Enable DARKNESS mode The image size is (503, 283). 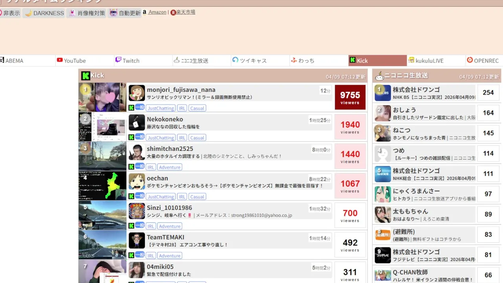[44, 13]
